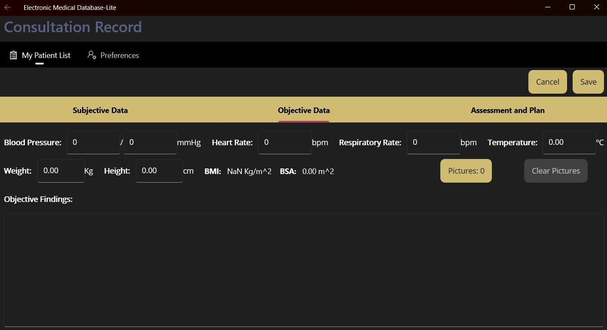This screenshot has width=607, height=330.
Task: Select the Heart Rate input box
Action: tap(284, 142)
